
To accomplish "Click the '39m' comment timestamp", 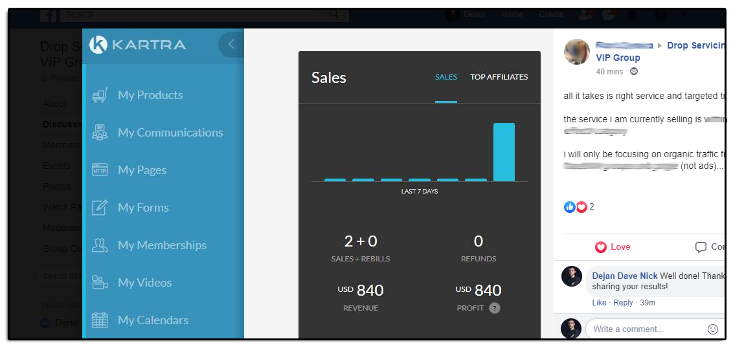I will [648, 303].
